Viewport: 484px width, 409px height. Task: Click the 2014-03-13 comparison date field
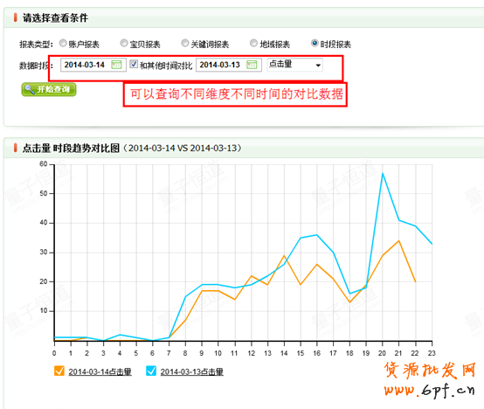click(x=229, y=65)
